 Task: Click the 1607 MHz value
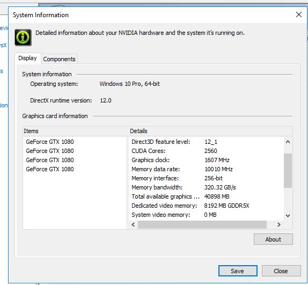coord(217,160)
